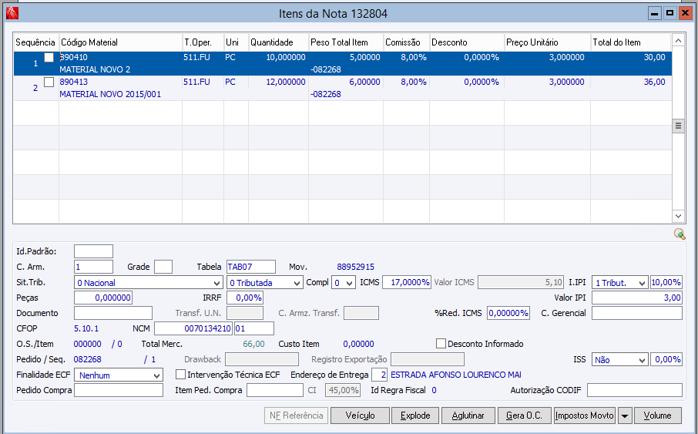Screen dimensions: 698x434
Task: Check the box for item 890410
Action: click(49, 58)
